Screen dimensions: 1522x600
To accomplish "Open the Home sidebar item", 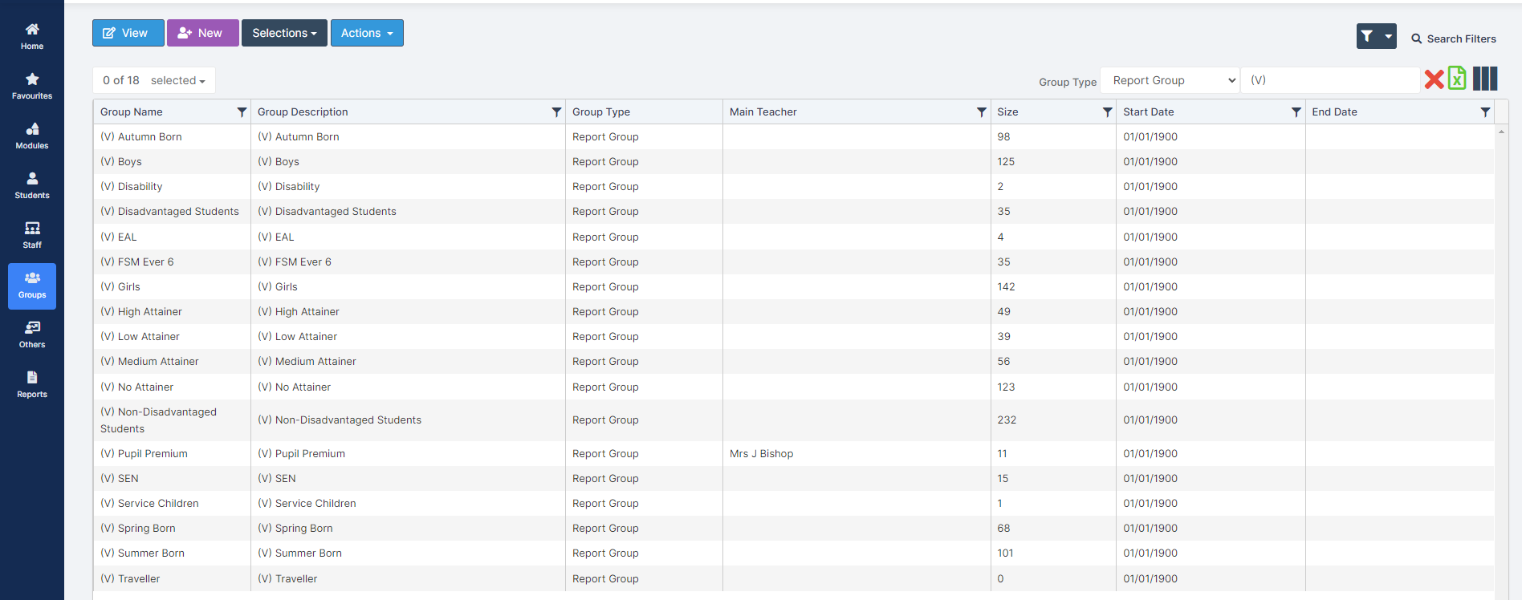I will pos(32,37).
